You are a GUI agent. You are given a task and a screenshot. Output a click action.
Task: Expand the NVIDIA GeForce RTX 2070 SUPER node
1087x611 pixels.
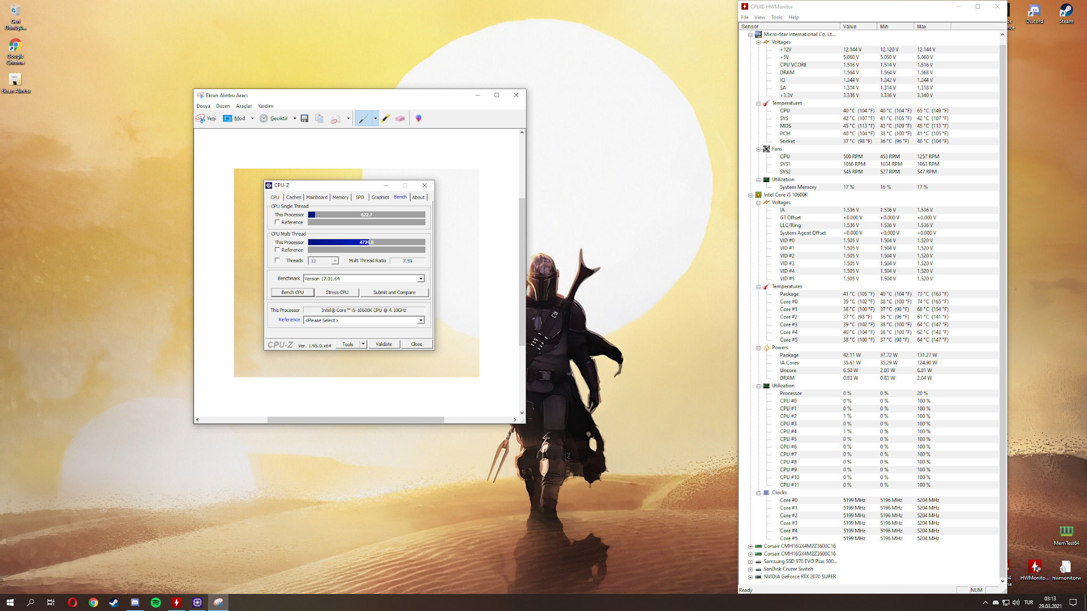click(x=750, y=577)
